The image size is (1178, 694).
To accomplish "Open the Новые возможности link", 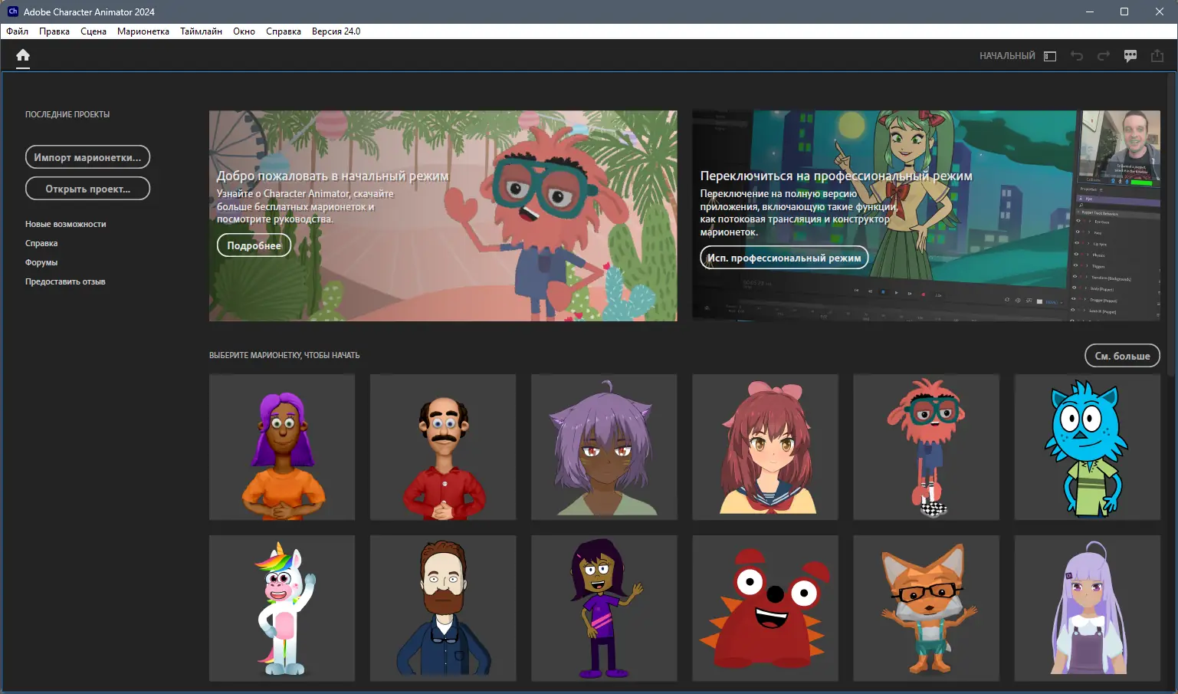I will point(66,224).
